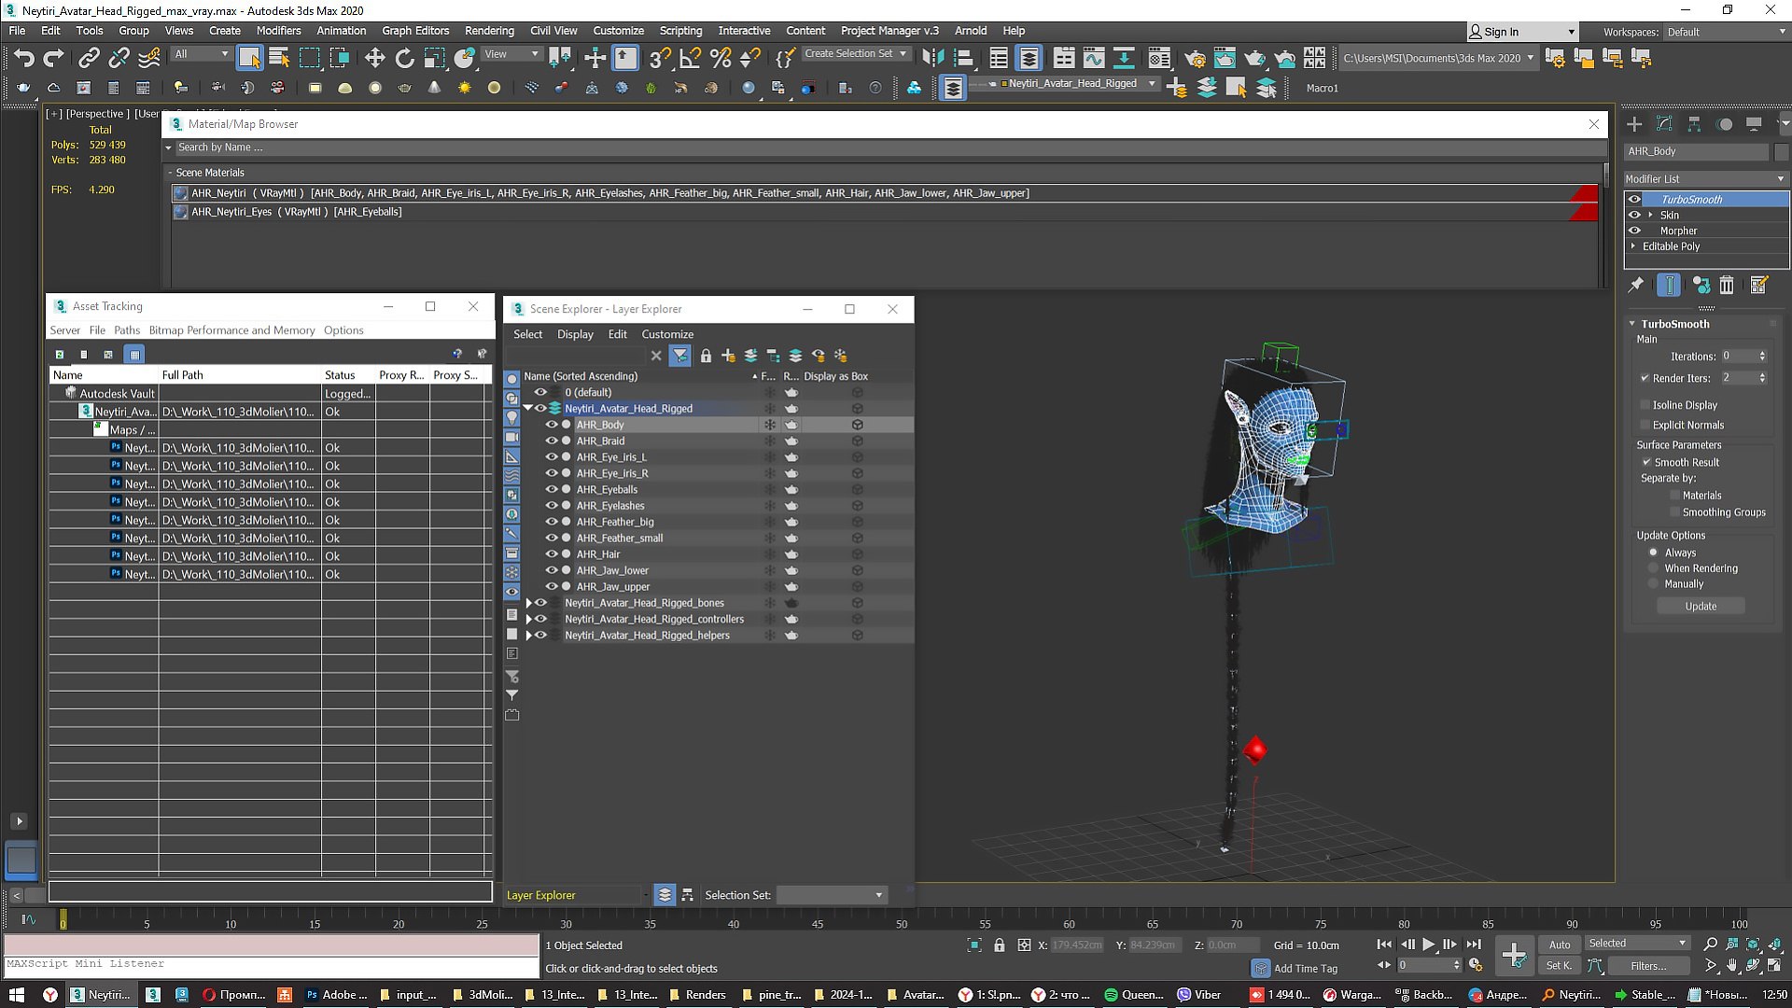Choose the Select and Move tool

click(374, 58)
